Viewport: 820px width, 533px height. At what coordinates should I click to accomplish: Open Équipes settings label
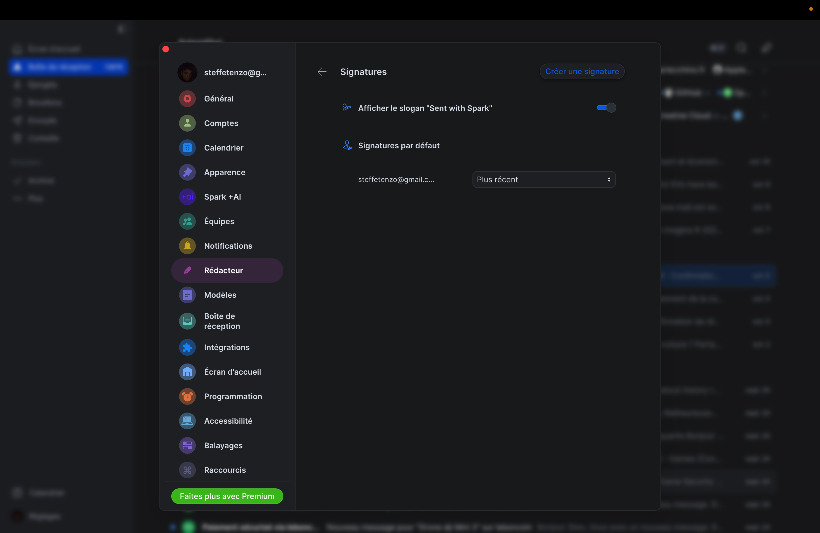219,221
